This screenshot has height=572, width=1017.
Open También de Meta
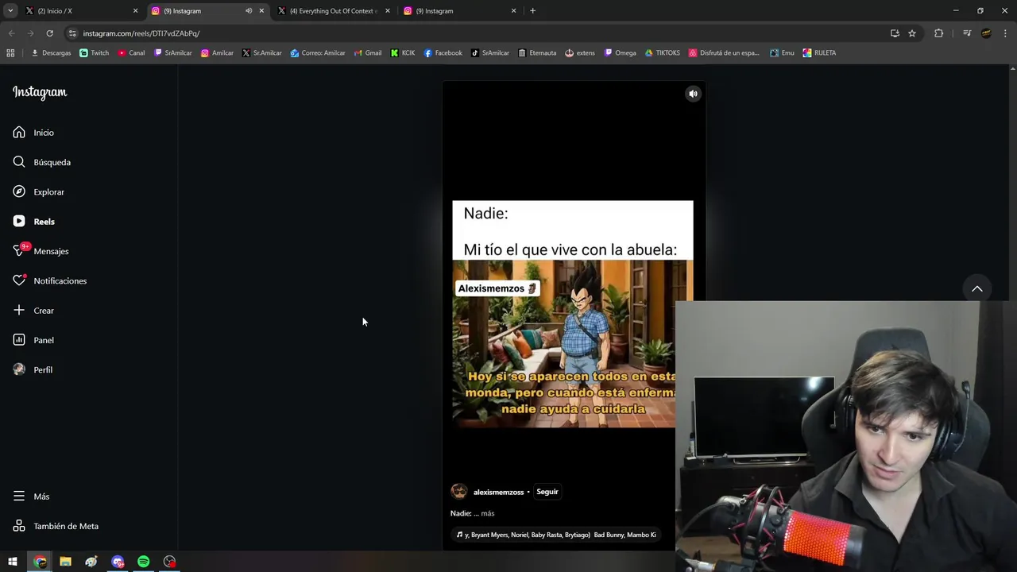coord(56,526)
